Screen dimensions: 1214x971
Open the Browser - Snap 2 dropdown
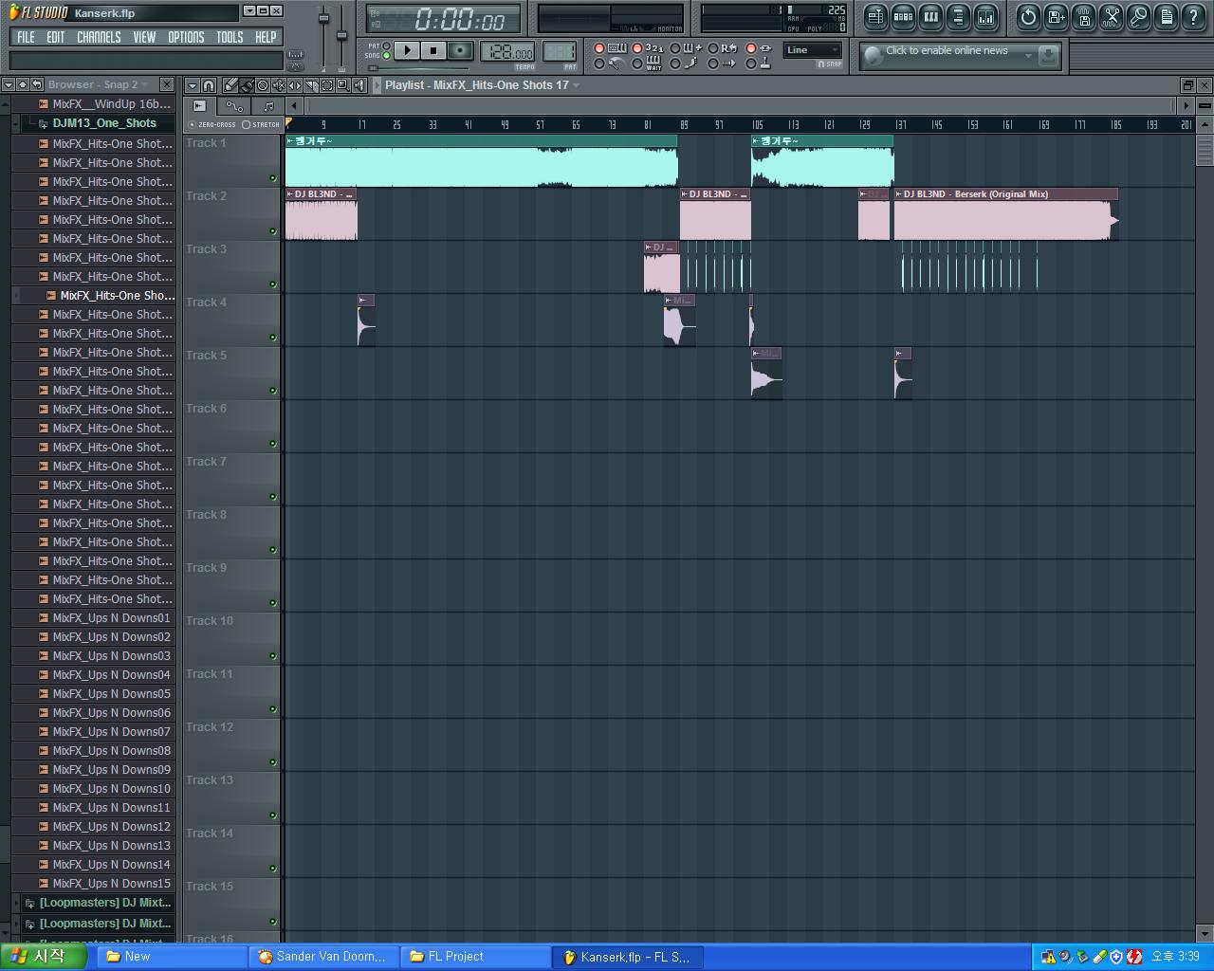(x=147, y=84)
